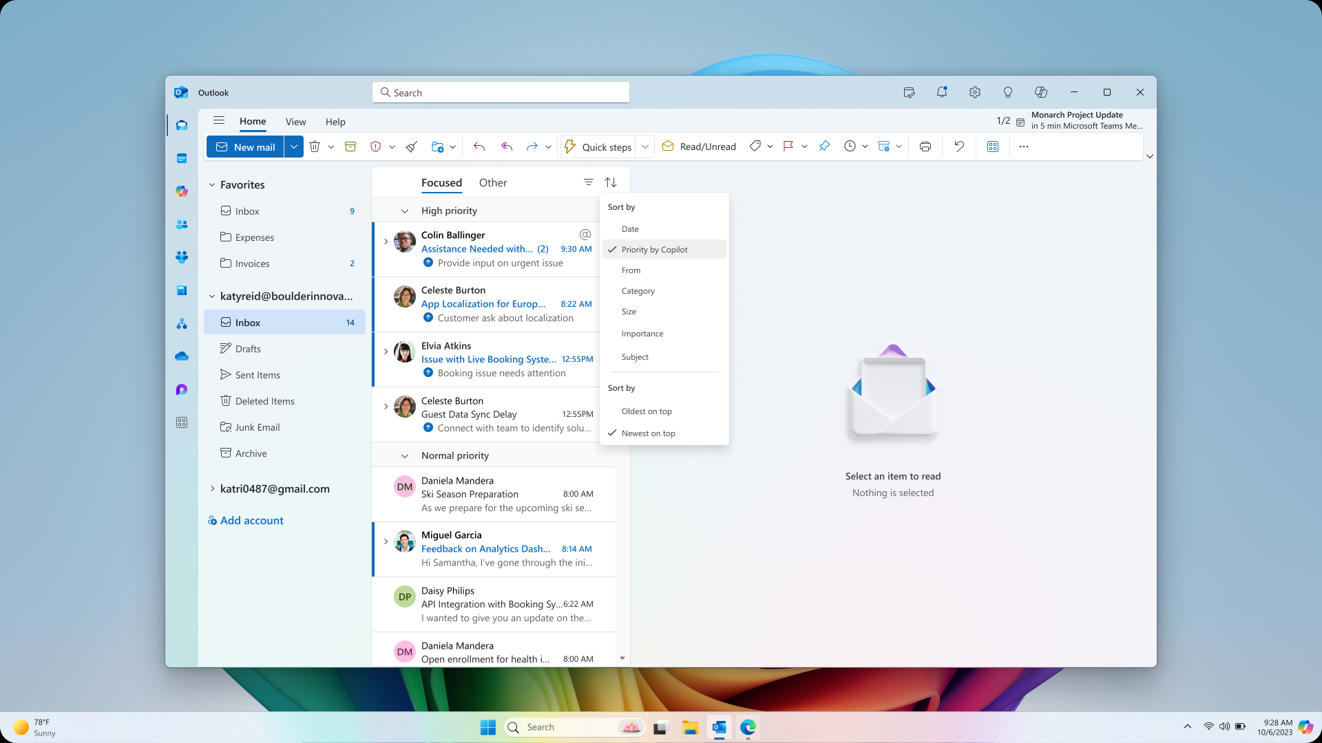Select the Focused inbox tab
1322x743 pixels.
coord(441,182)
